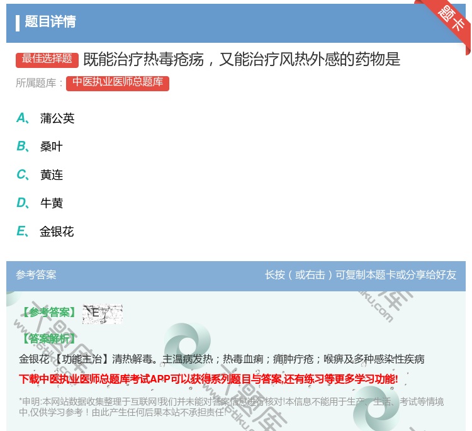Click the 题目详情 header title
472x431 pixels.
pyautogui.click(x=50, y=21)
